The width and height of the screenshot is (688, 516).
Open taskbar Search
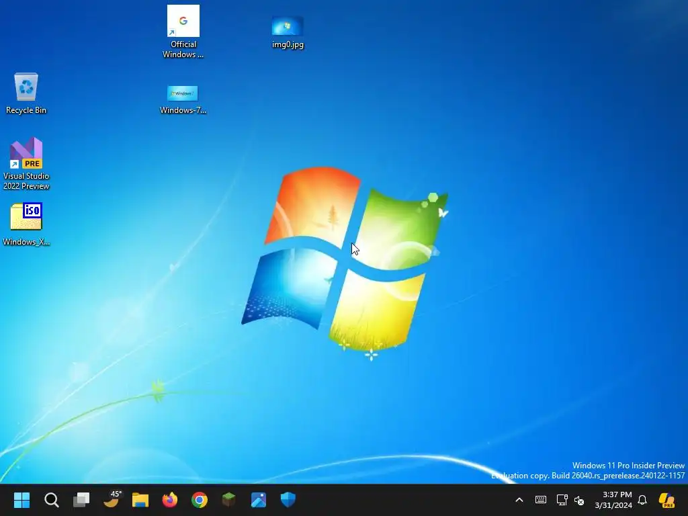(51, 500)
